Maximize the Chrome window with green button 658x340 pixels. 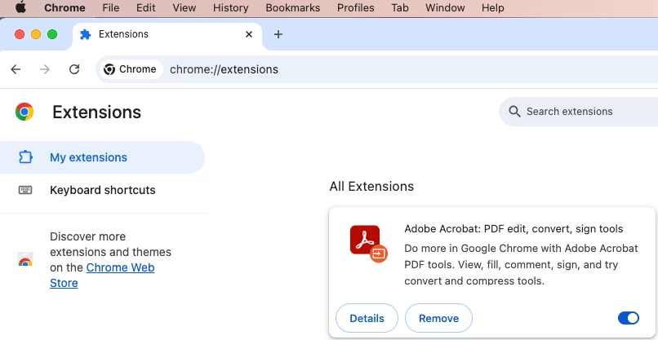pos(52,34)
